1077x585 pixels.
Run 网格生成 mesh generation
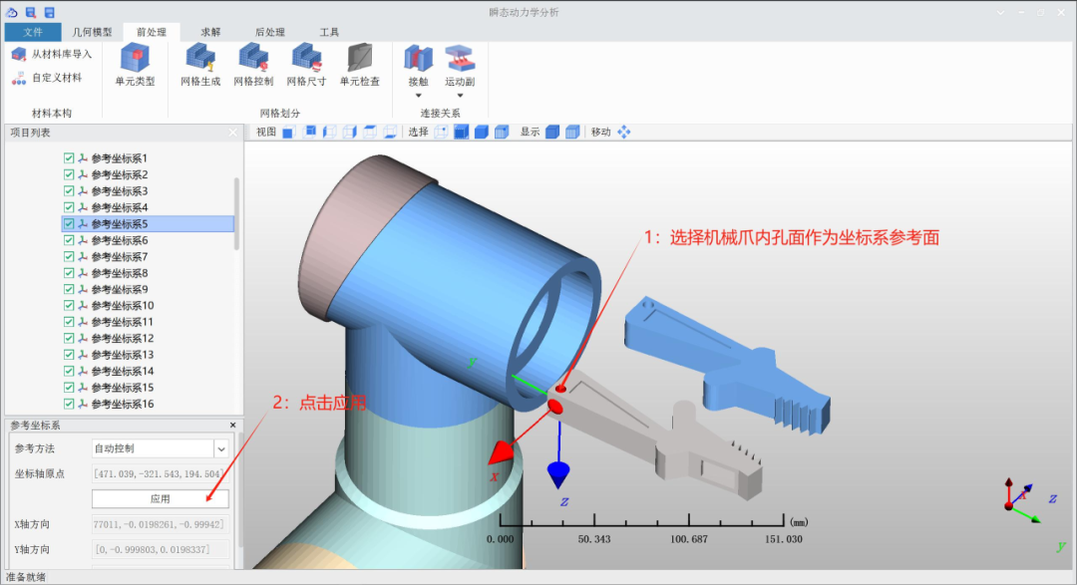[200, 65]
